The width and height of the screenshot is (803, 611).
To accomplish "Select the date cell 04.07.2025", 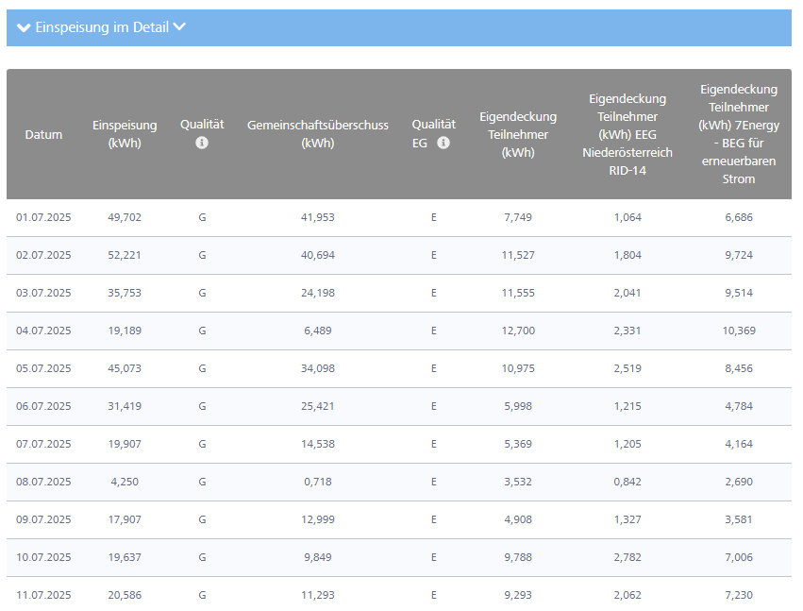I will (x=43, y=331).
